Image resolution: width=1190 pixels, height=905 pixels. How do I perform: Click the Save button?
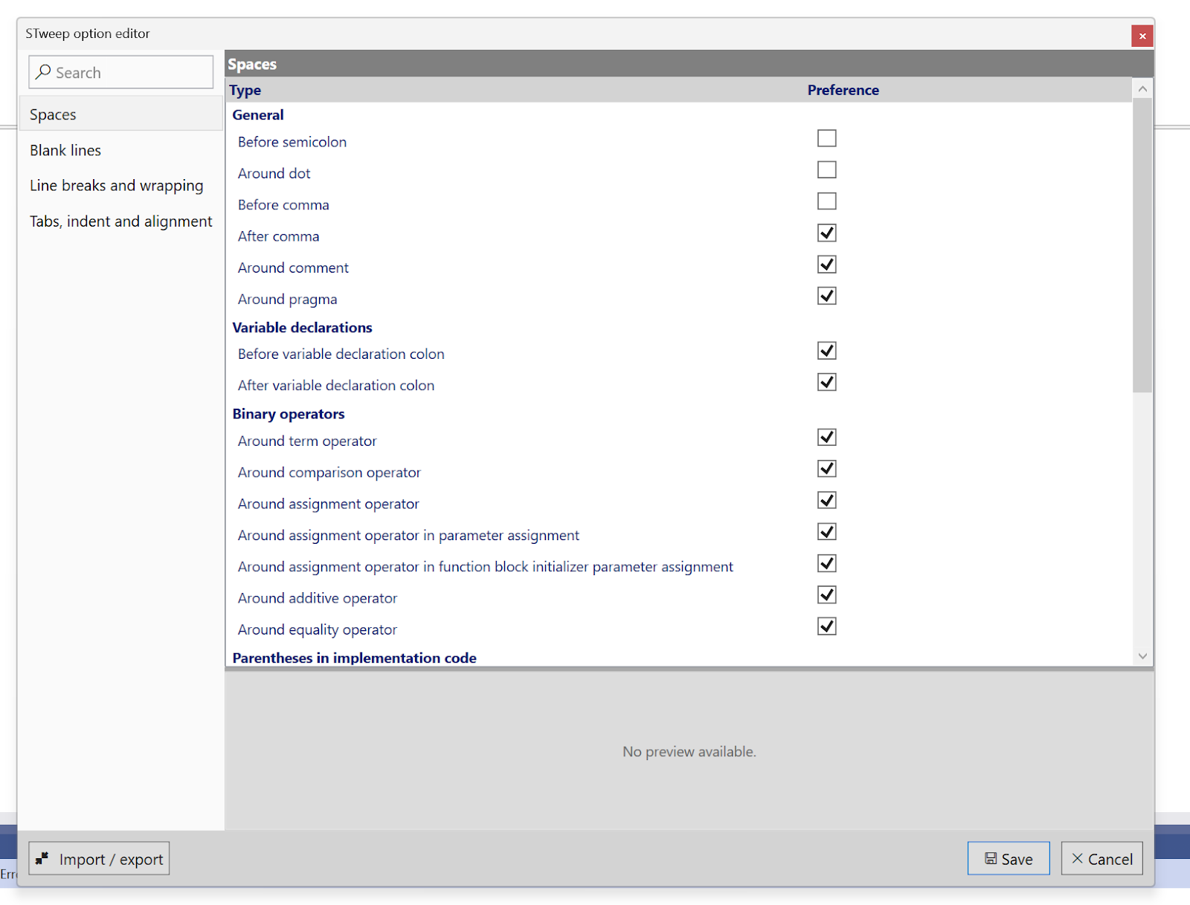(x=1009, y=858)
